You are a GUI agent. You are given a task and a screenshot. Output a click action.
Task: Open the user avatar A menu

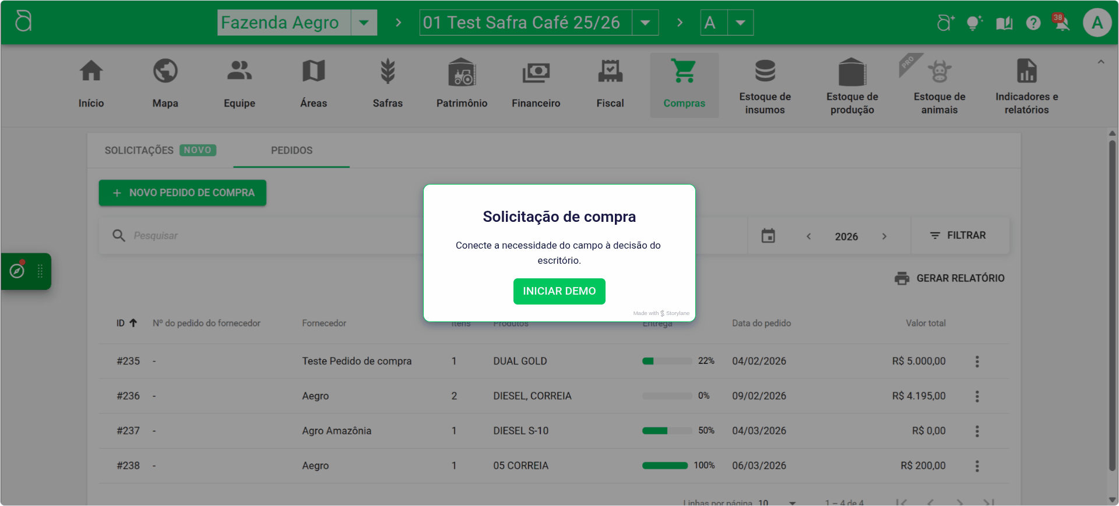point(1097,23)
